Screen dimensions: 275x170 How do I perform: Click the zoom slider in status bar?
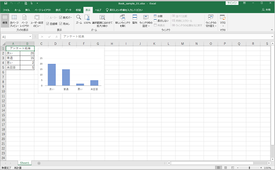pos(249,168)
